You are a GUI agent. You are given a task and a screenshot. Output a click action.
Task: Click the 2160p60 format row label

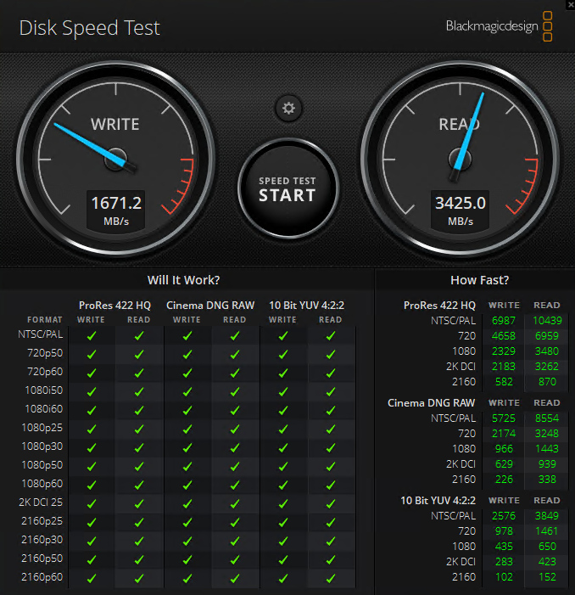tap(42, 577)
